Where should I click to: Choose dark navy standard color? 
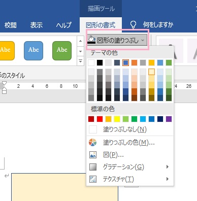(x=160, y=119)
